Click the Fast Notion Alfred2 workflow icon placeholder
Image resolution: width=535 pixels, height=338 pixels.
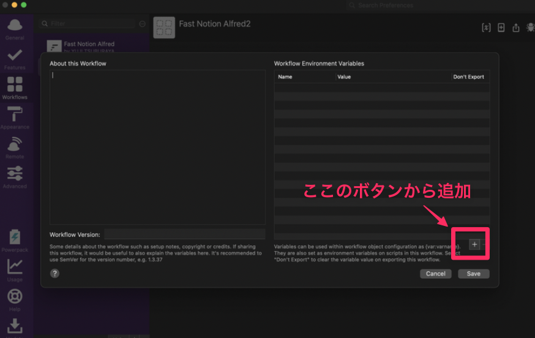pyautogui.click(x=164, y=28)
